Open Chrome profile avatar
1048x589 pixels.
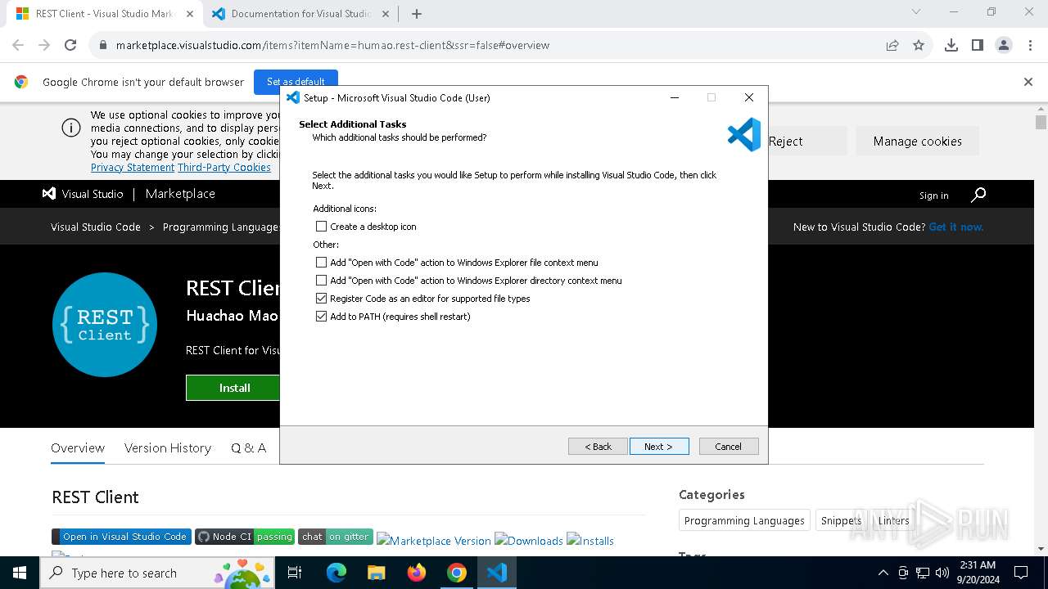(1004, 45)
